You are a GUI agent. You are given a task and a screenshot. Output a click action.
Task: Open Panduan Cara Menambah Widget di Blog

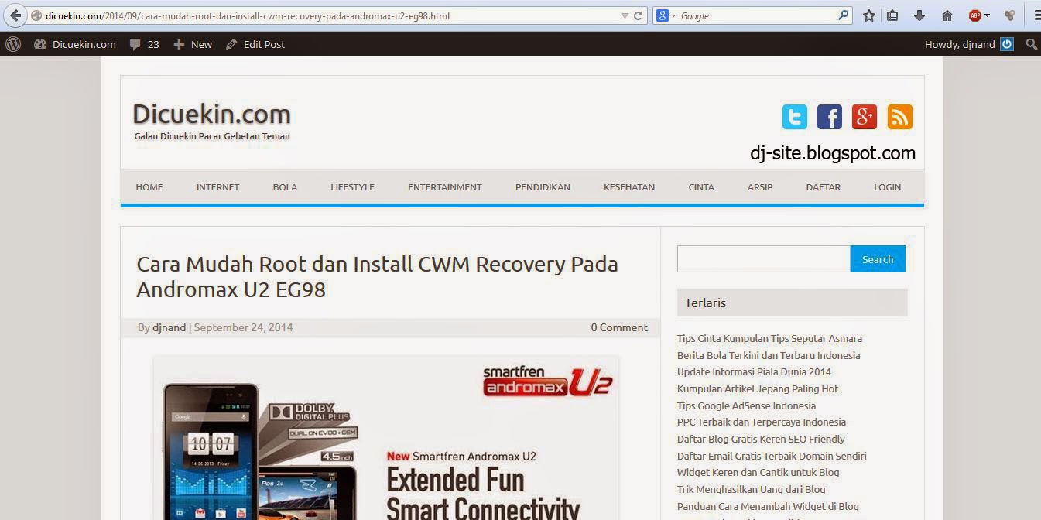pyautogui.click(x=768, y=506)
